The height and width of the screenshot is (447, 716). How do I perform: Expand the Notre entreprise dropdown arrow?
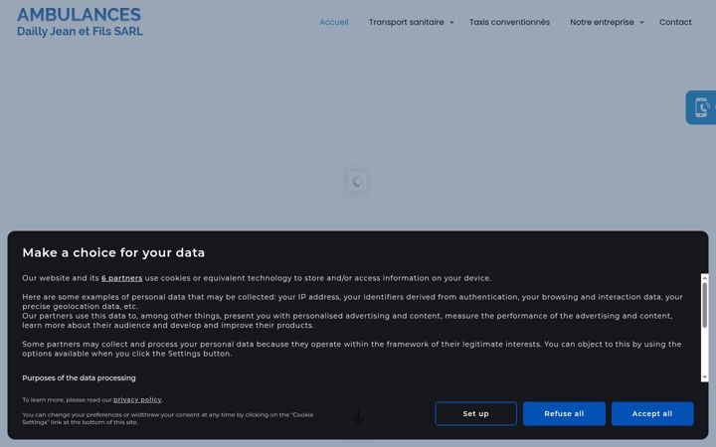point(641,22)
